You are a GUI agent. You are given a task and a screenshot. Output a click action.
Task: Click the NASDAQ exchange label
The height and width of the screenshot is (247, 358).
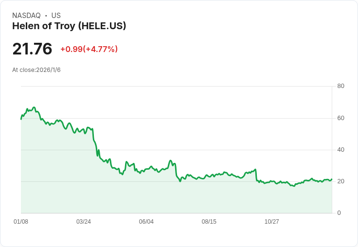pos(26,16)
